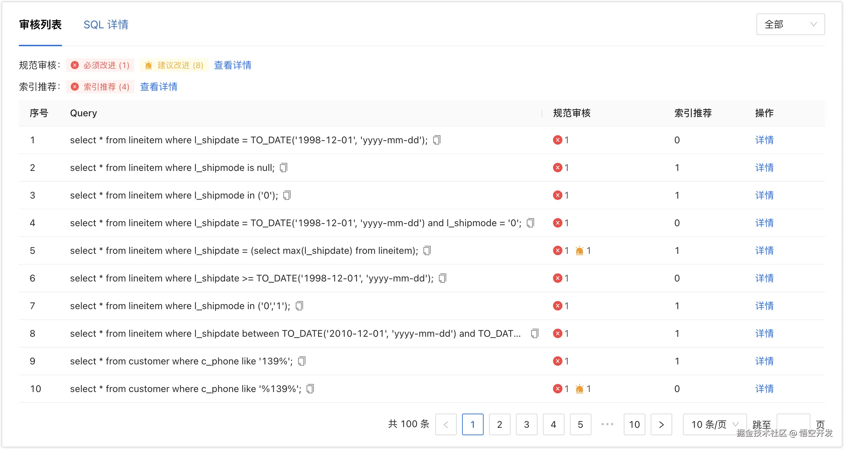
Task: Select the 审核列表 tab
Action: click(x=40, y=25)
